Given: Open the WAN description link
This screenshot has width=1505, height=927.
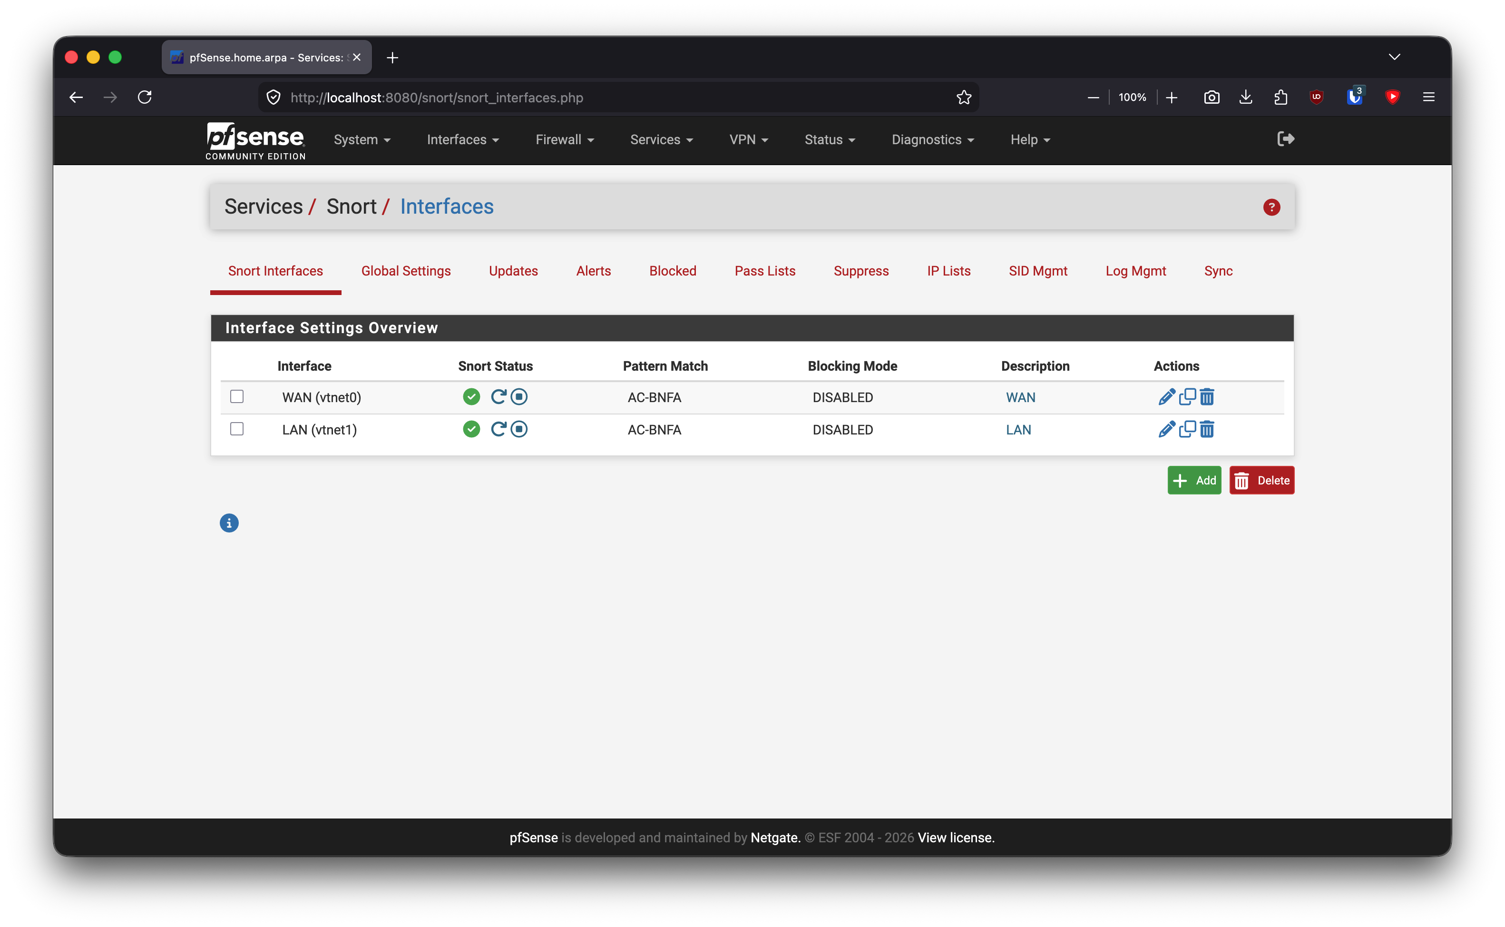Looking at the screenshot, I should tap(1020, 397).
